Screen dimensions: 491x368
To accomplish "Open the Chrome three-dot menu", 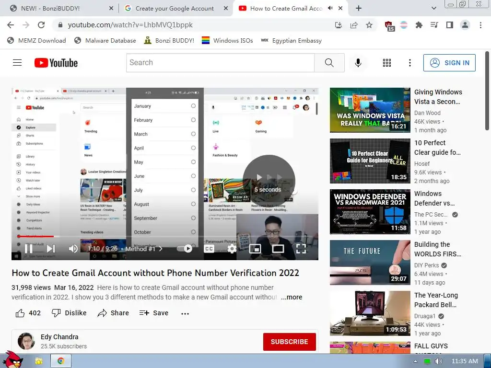I will click(x=480, y=25).
